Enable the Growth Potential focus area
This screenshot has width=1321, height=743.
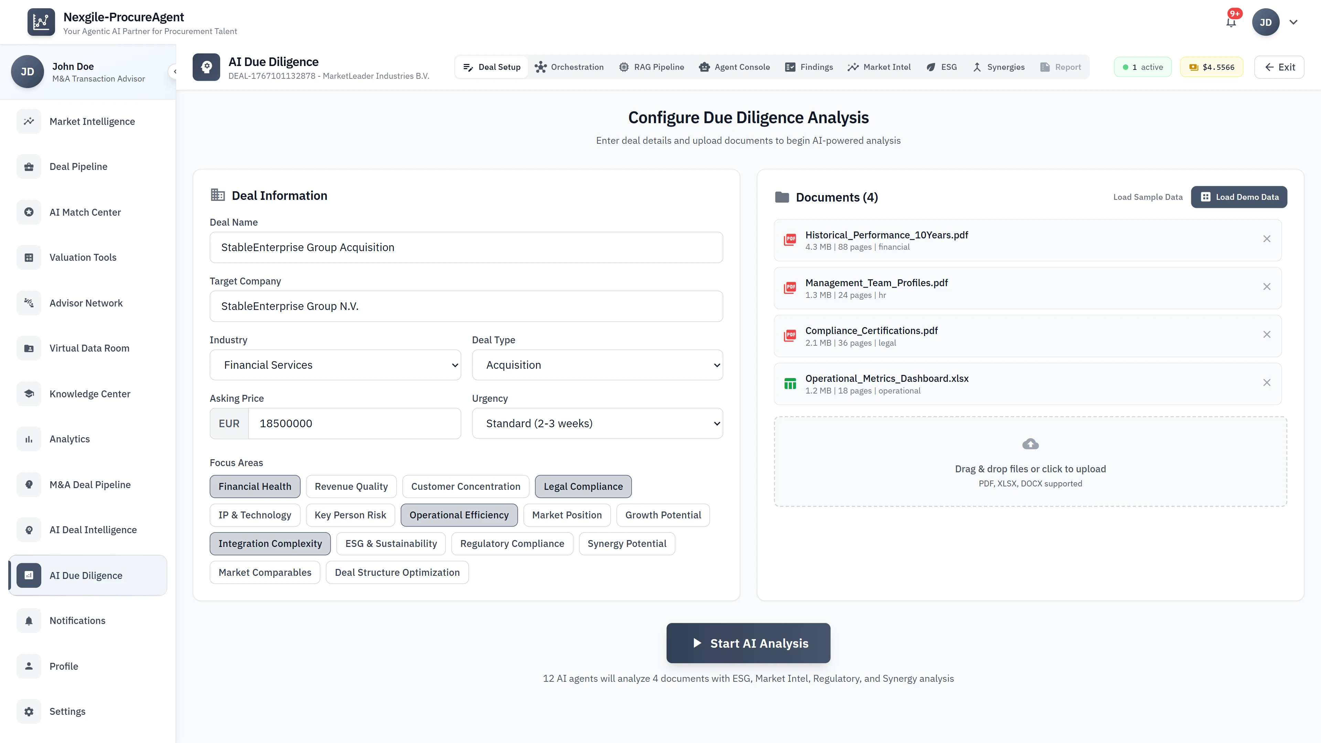click(x=663, y=515)
